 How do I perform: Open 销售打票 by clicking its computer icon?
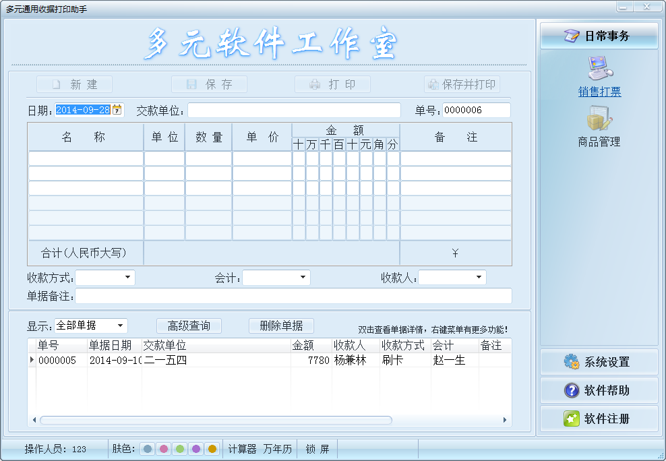[599, 67]
